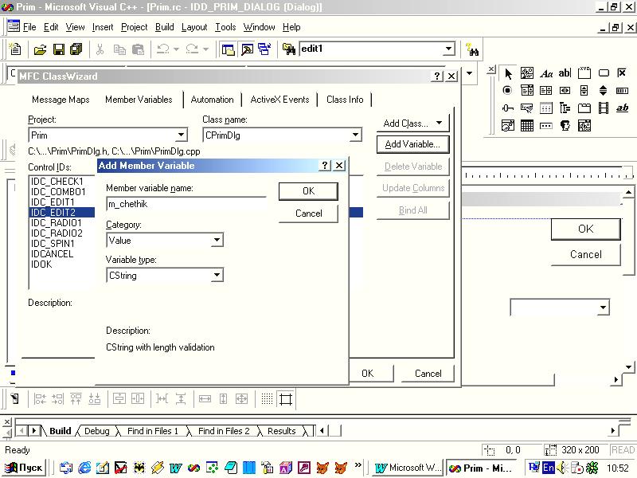Toggle grid display in Dialog toolbar
637x478 pixels.
point(267,399)
